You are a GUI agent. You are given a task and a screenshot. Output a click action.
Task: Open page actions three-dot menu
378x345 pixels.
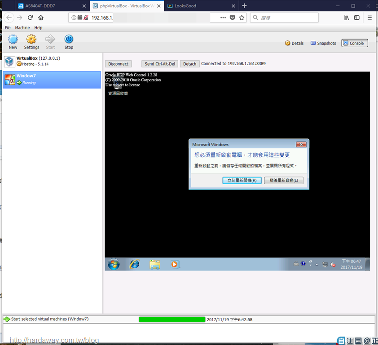pos(223,18)
